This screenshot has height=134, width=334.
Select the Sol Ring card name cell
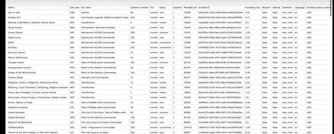(13, 47)
